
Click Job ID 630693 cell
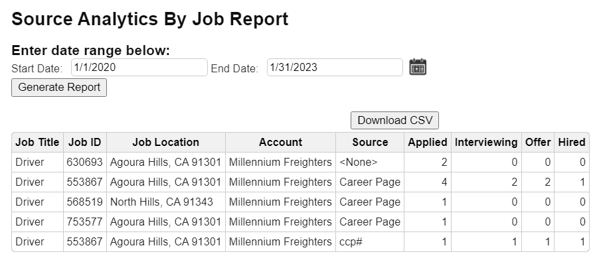point(85,163)
